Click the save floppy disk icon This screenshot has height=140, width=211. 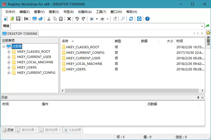pos(18,19)
